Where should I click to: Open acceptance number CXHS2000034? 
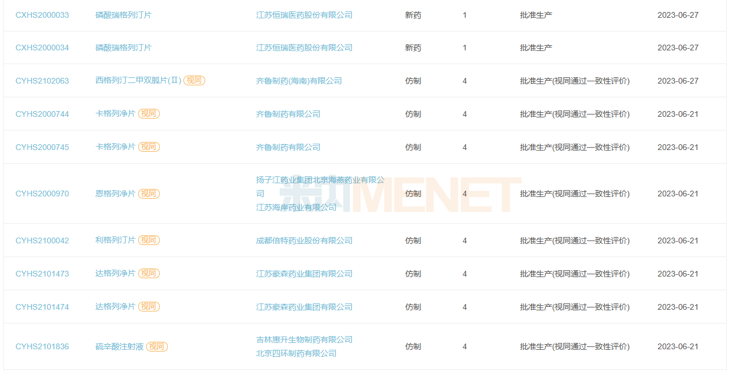click(x=42, y=48)
